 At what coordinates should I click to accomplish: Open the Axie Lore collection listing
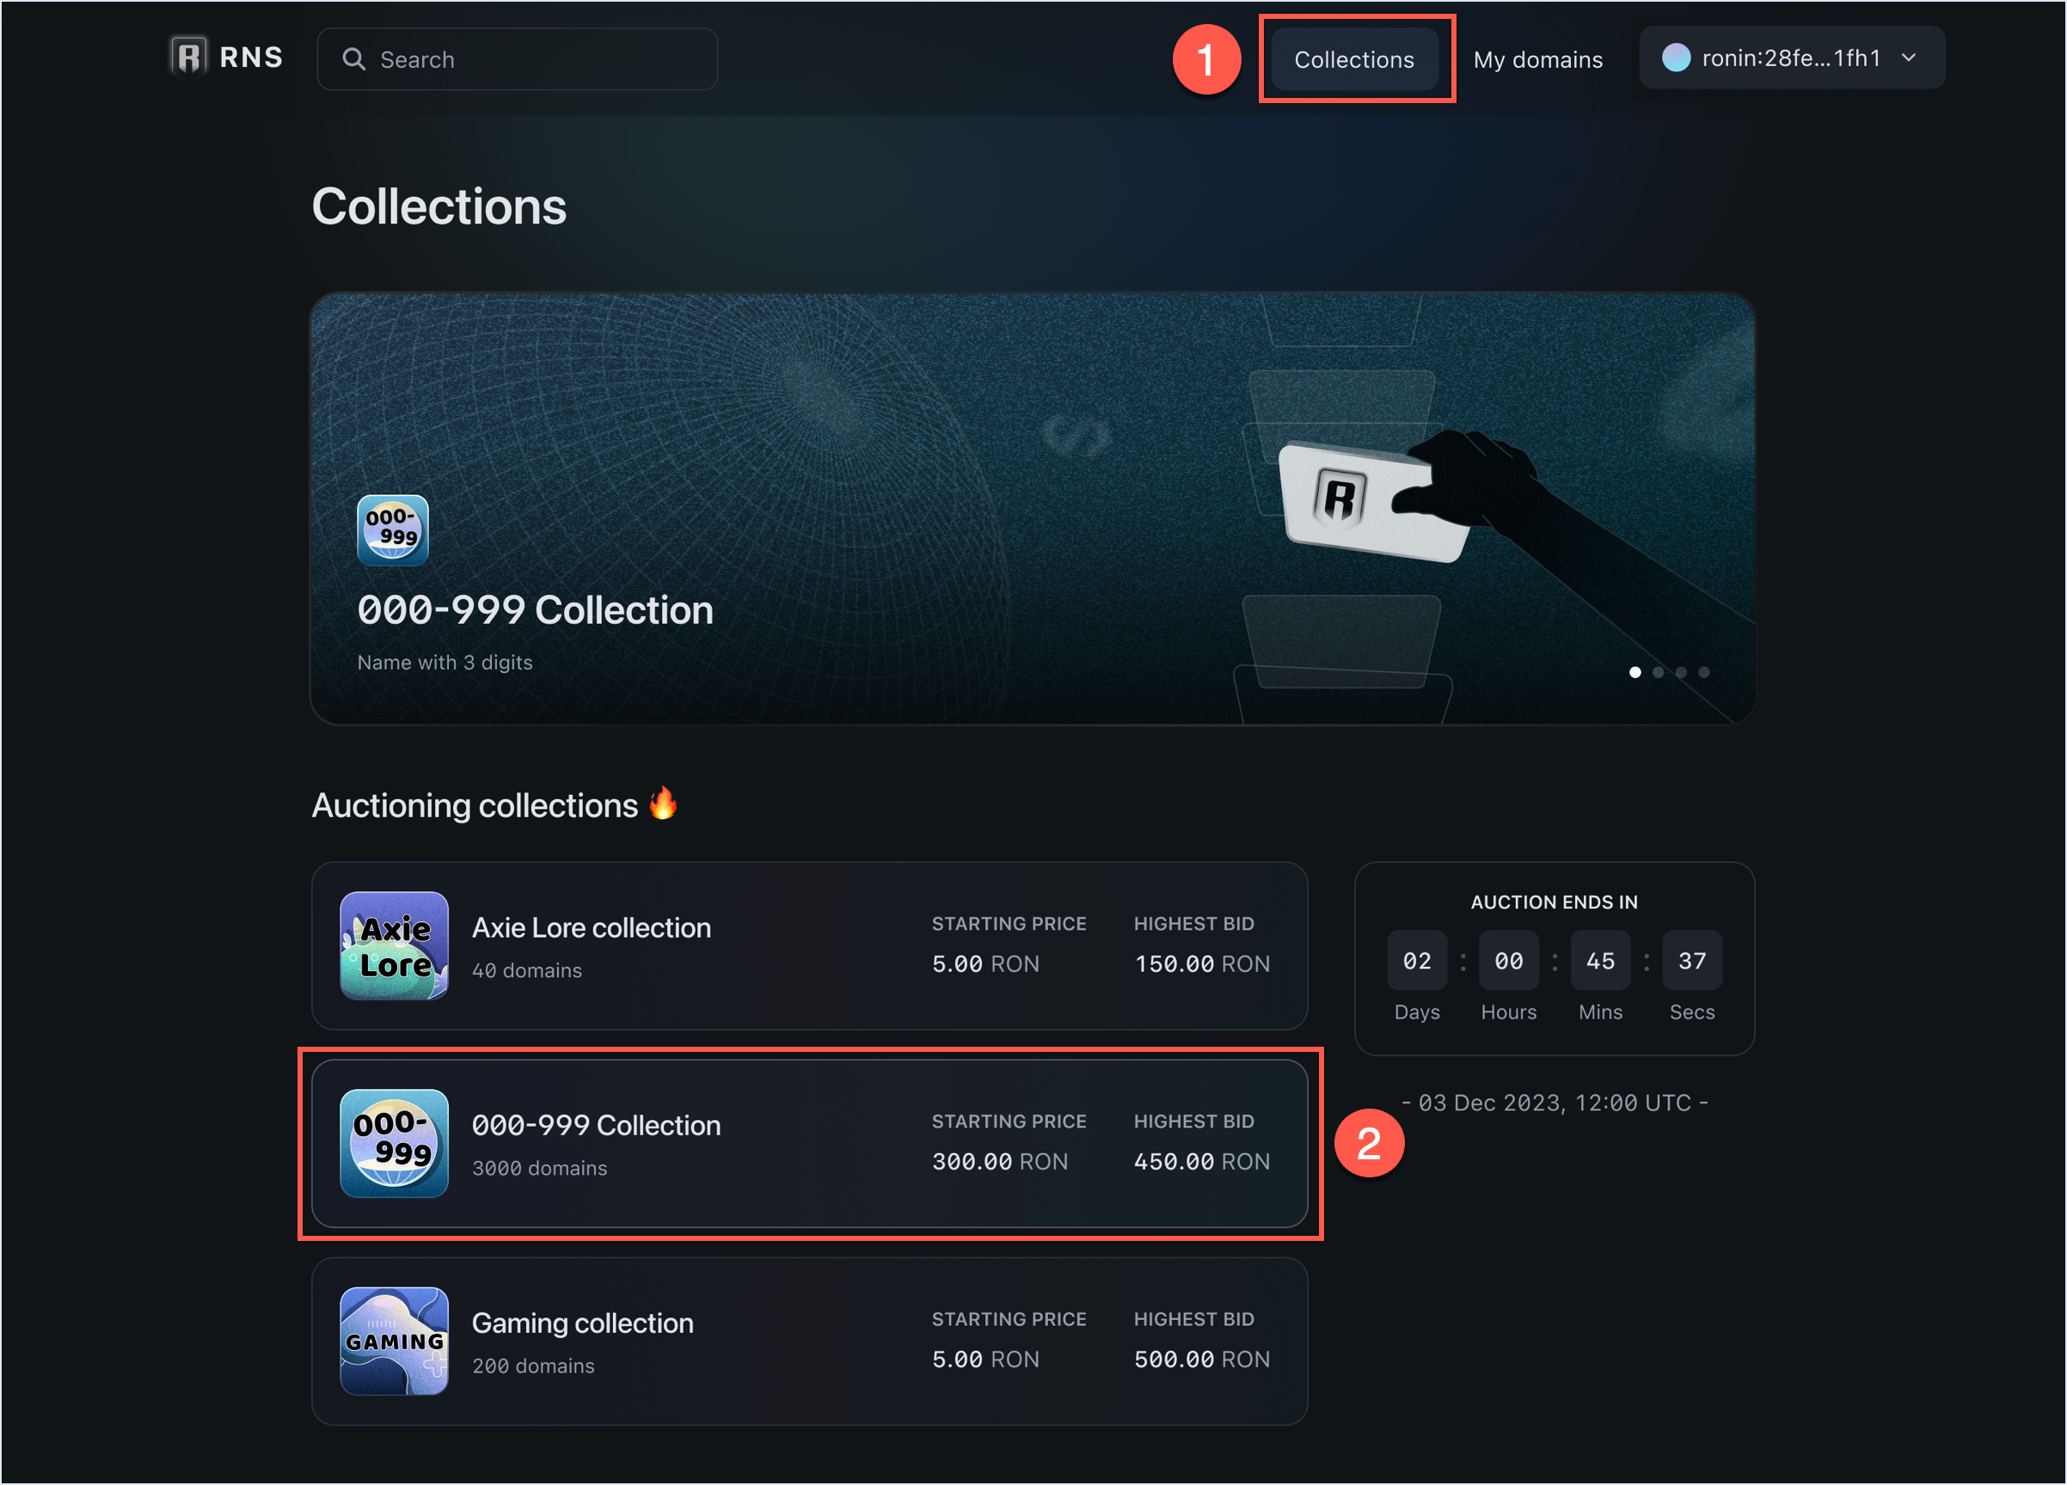(x=810, y=948)
